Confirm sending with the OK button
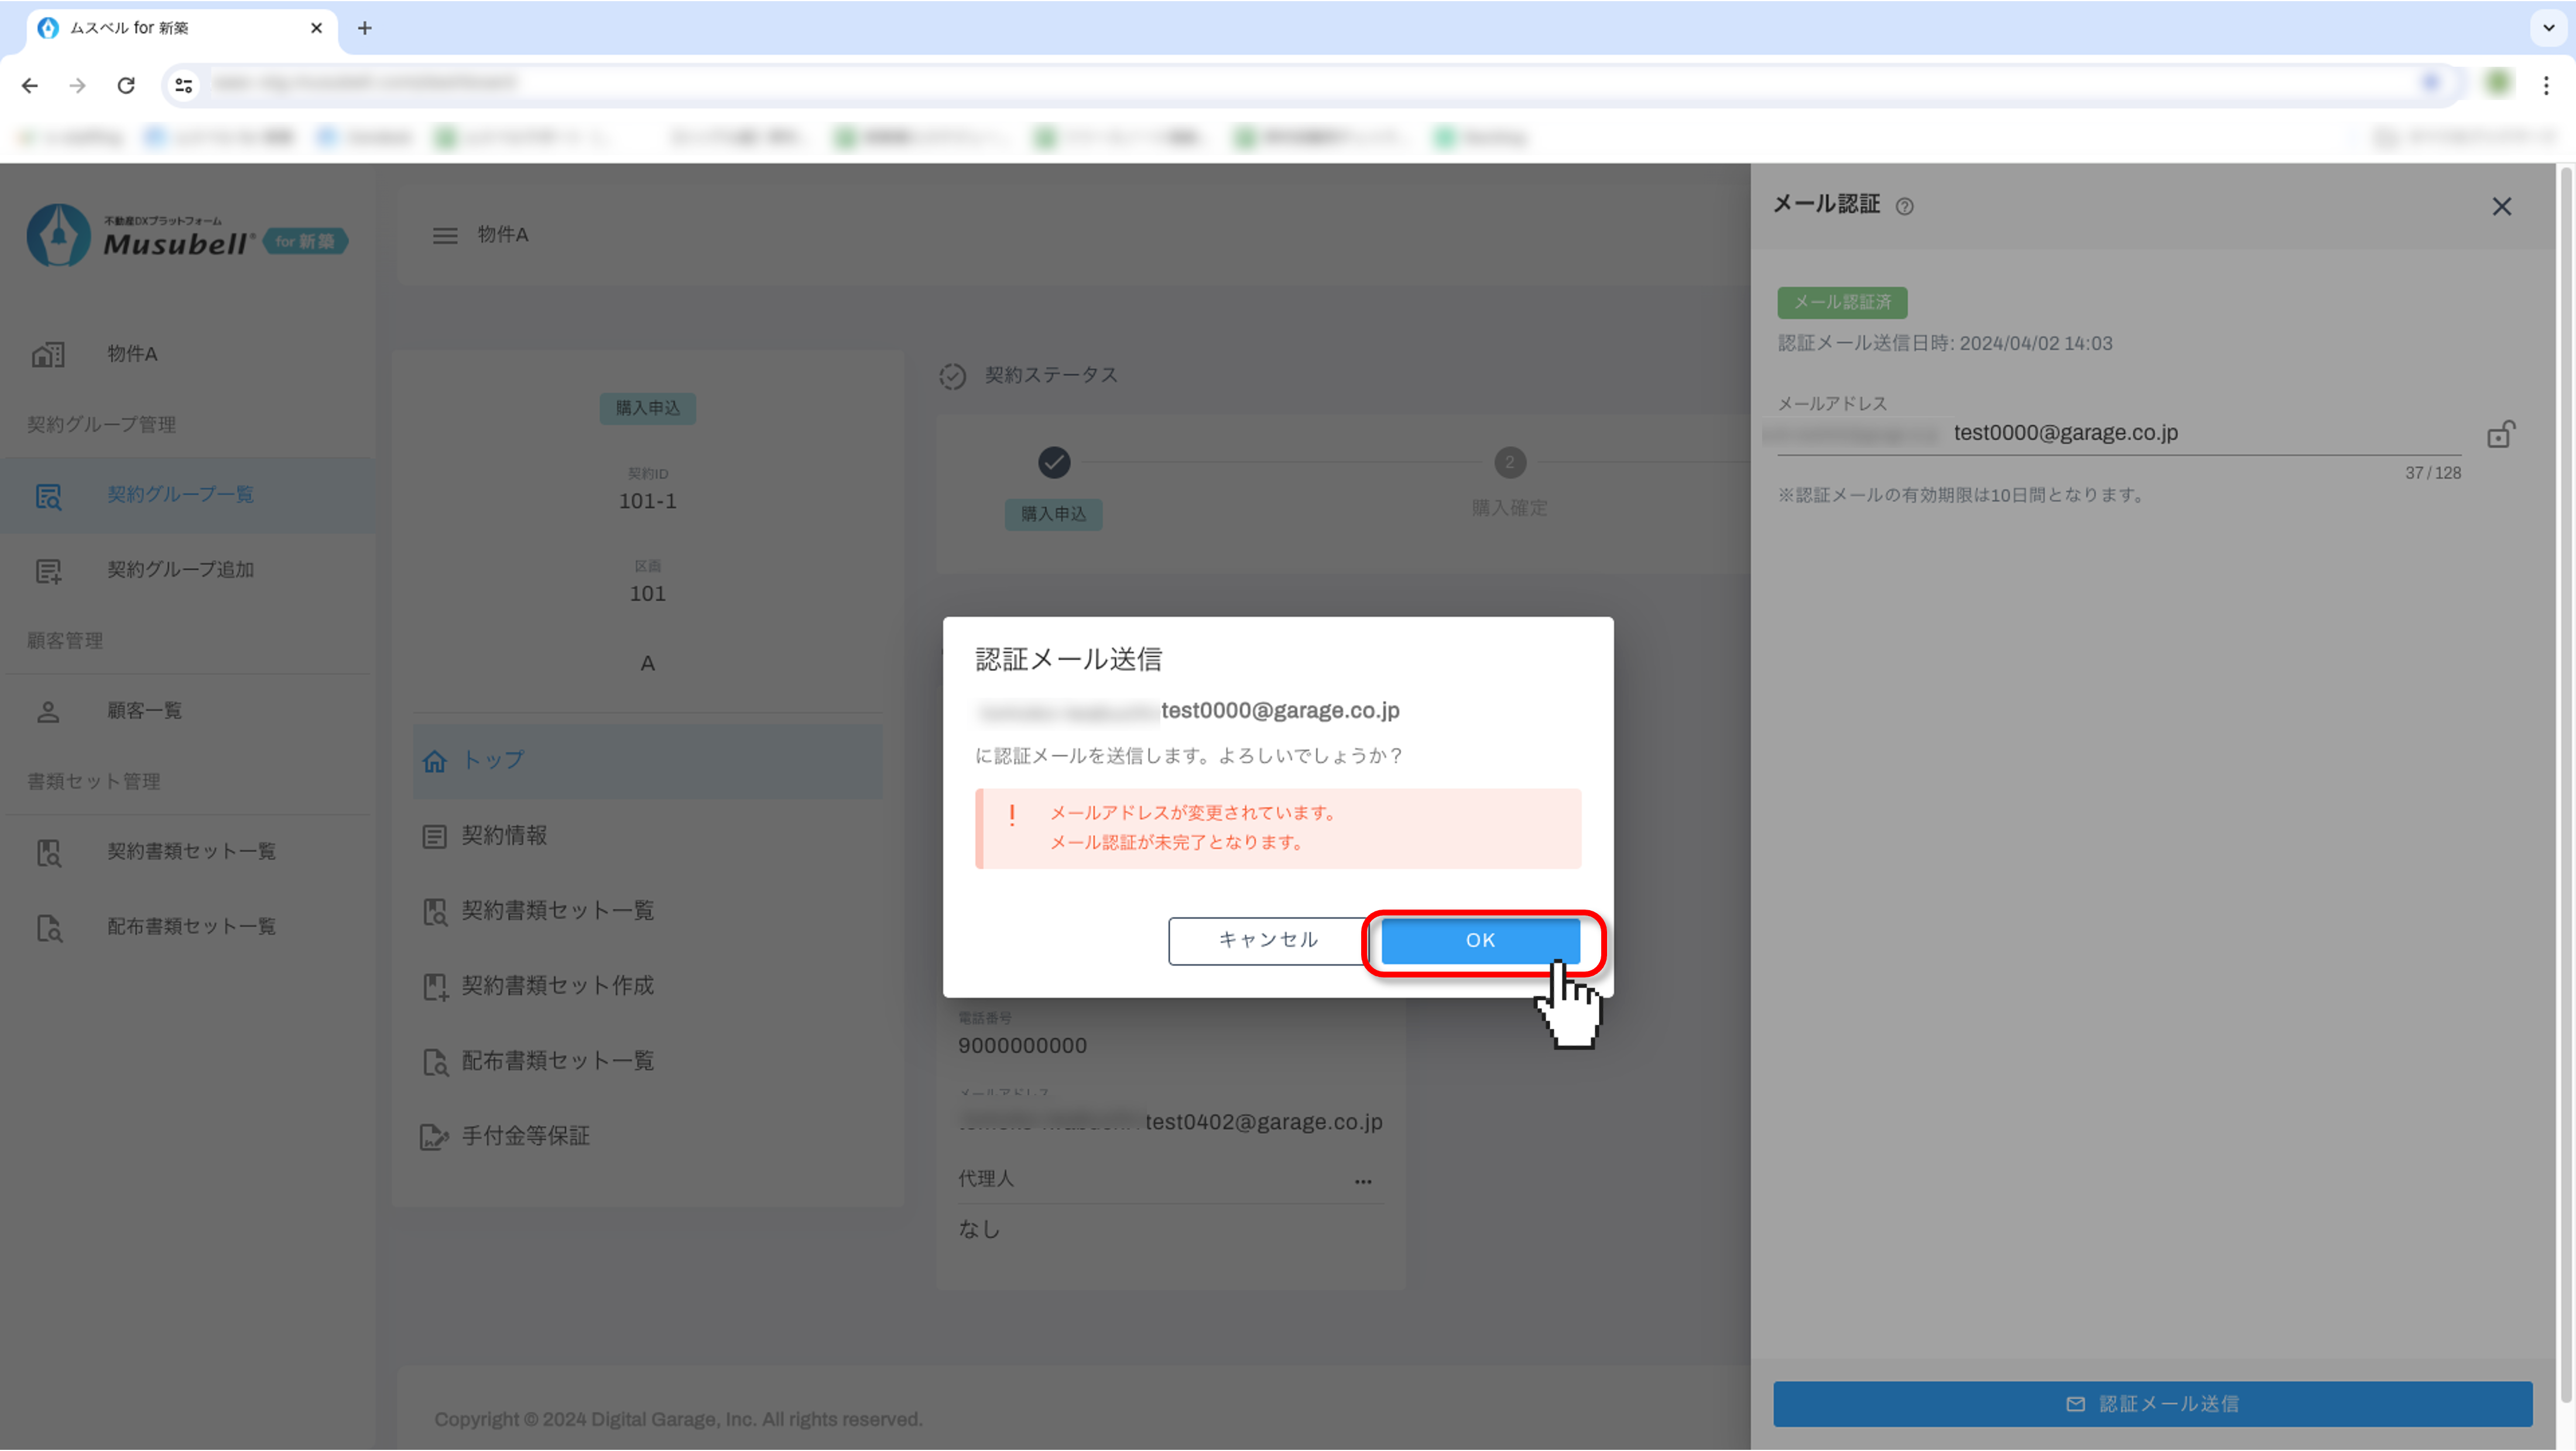Image resolution: width=2576 pixels, height=1451 pixels. tap(1479, 940)
